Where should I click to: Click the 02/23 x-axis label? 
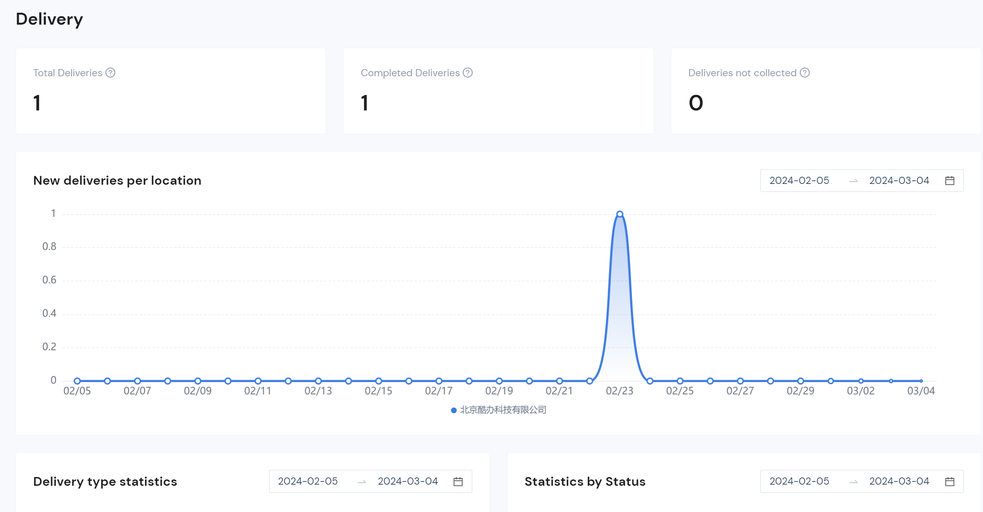click(x=620, y=391)
